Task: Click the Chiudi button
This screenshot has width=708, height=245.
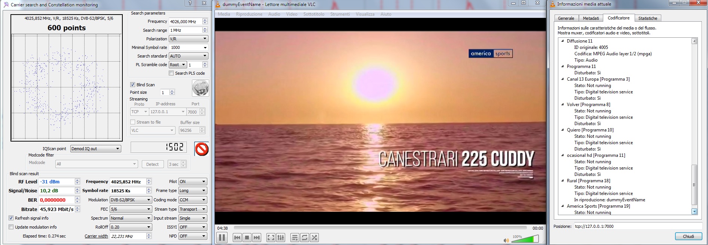Action: coord(688,236)
